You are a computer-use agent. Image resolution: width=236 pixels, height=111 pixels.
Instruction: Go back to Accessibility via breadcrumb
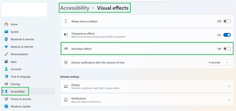click(75, 8)
